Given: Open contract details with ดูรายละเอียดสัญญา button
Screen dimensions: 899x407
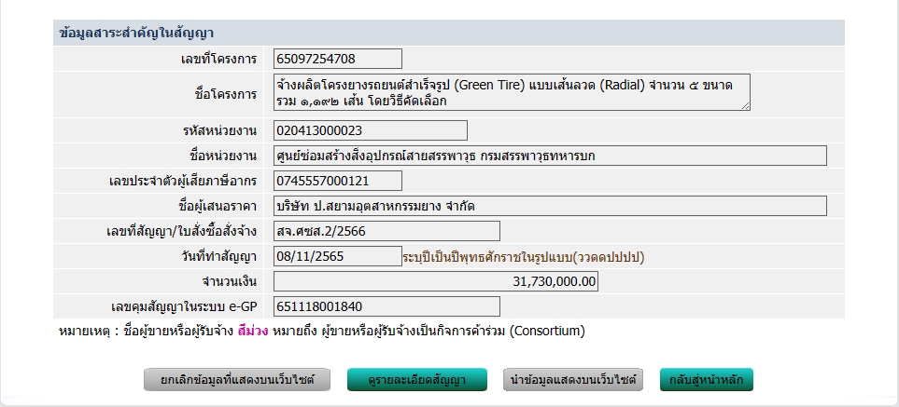Looking at the screenshot, I should click(x=417, y=380).
